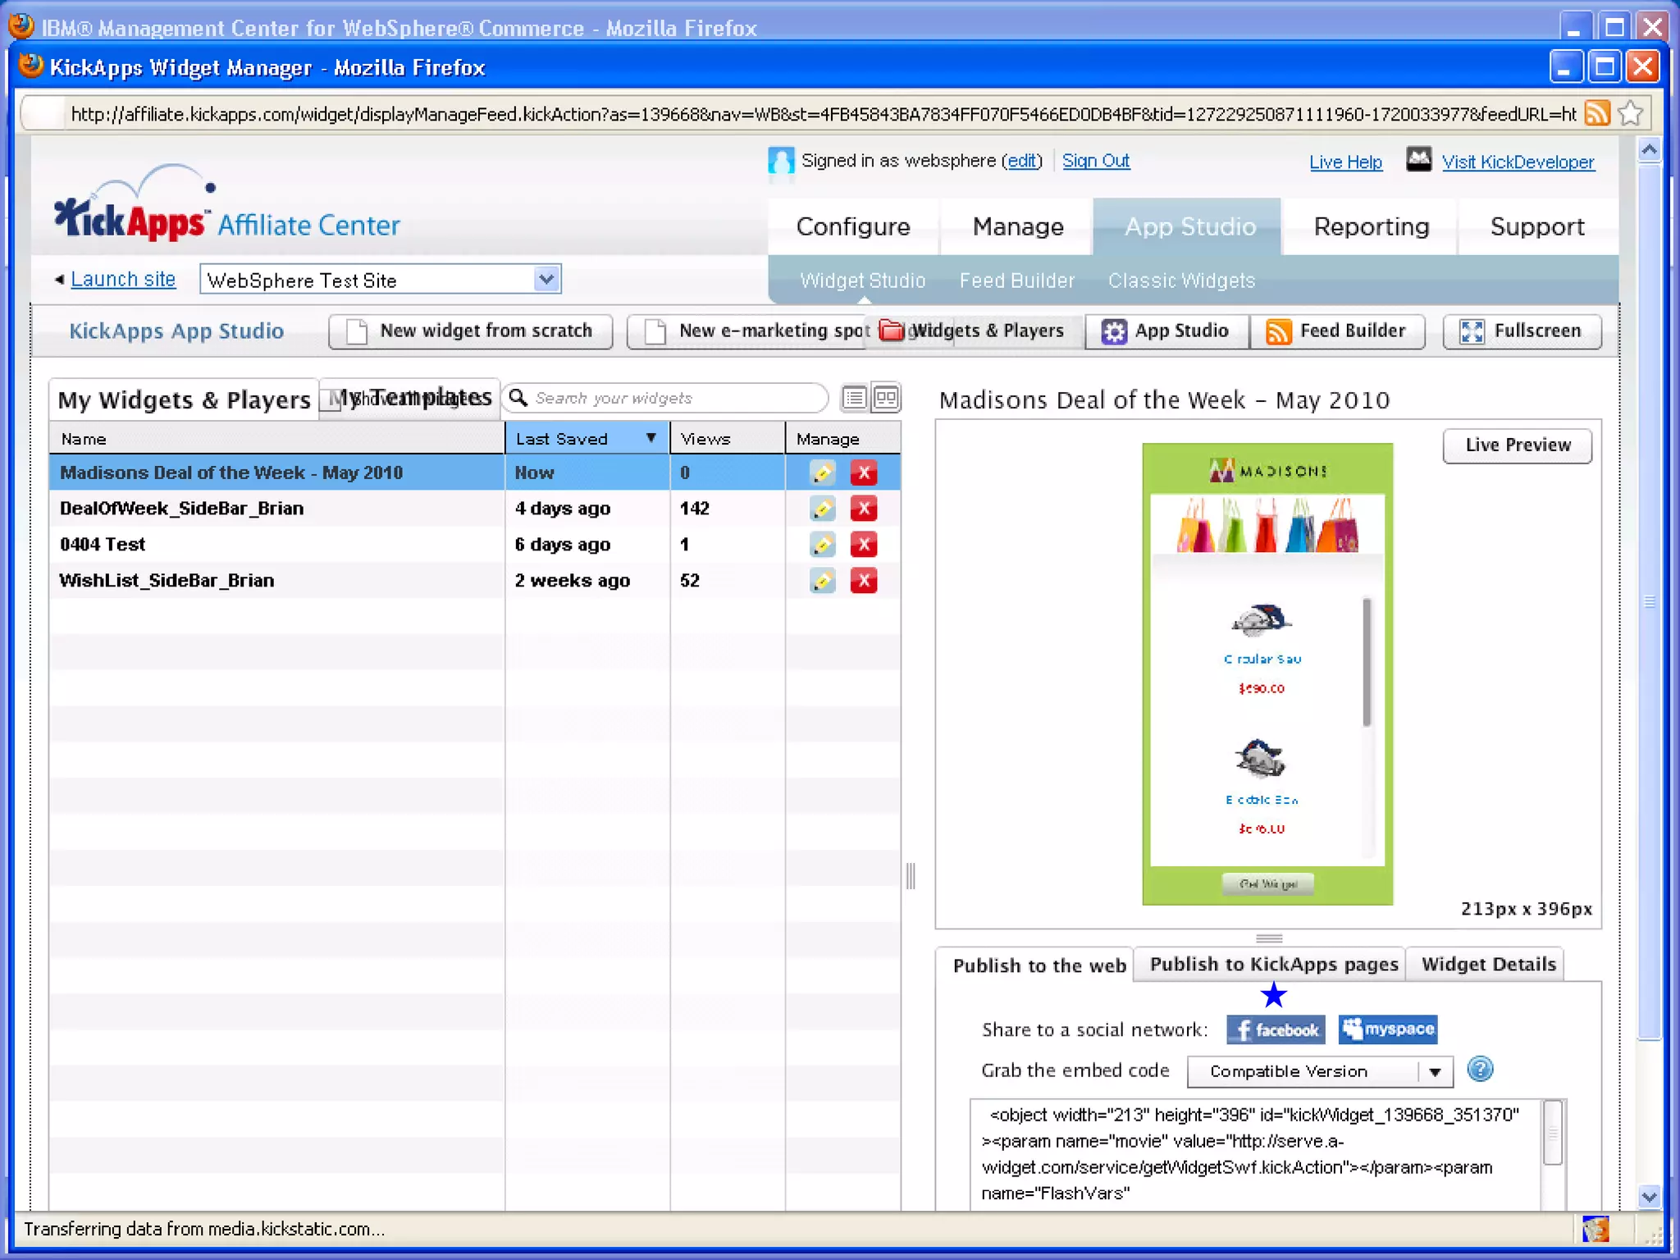This screenshot has height=1260, width=1680.
Task: Switch to thumbnail grid view of widgets
Action: [x=886, y=398]
